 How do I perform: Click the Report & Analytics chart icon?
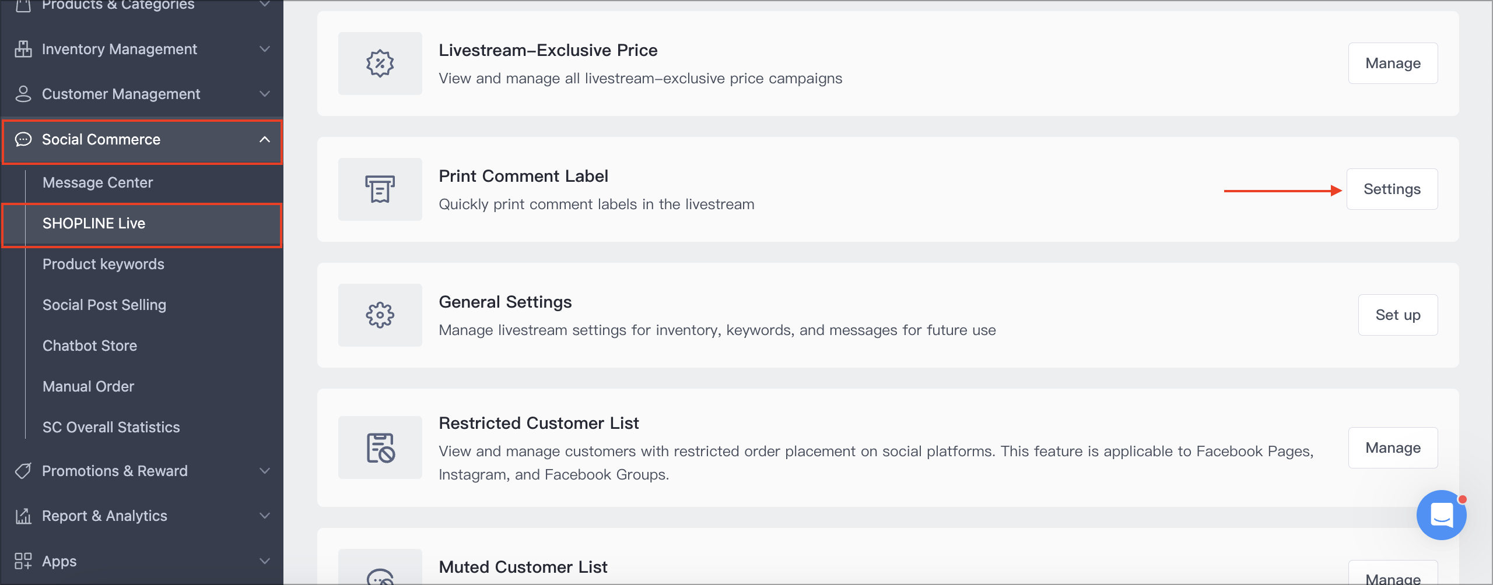point(23,516)
